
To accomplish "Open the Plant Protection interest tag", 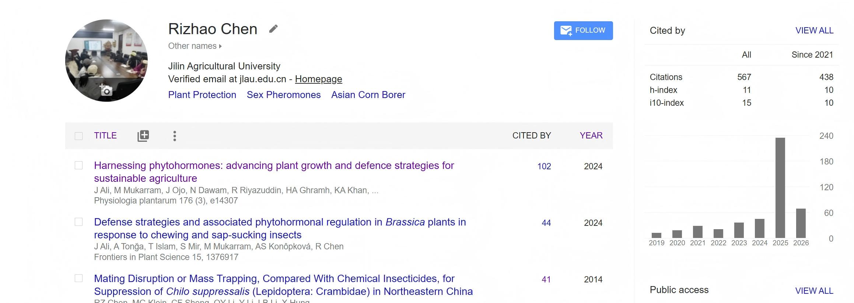I will point(202,95).
